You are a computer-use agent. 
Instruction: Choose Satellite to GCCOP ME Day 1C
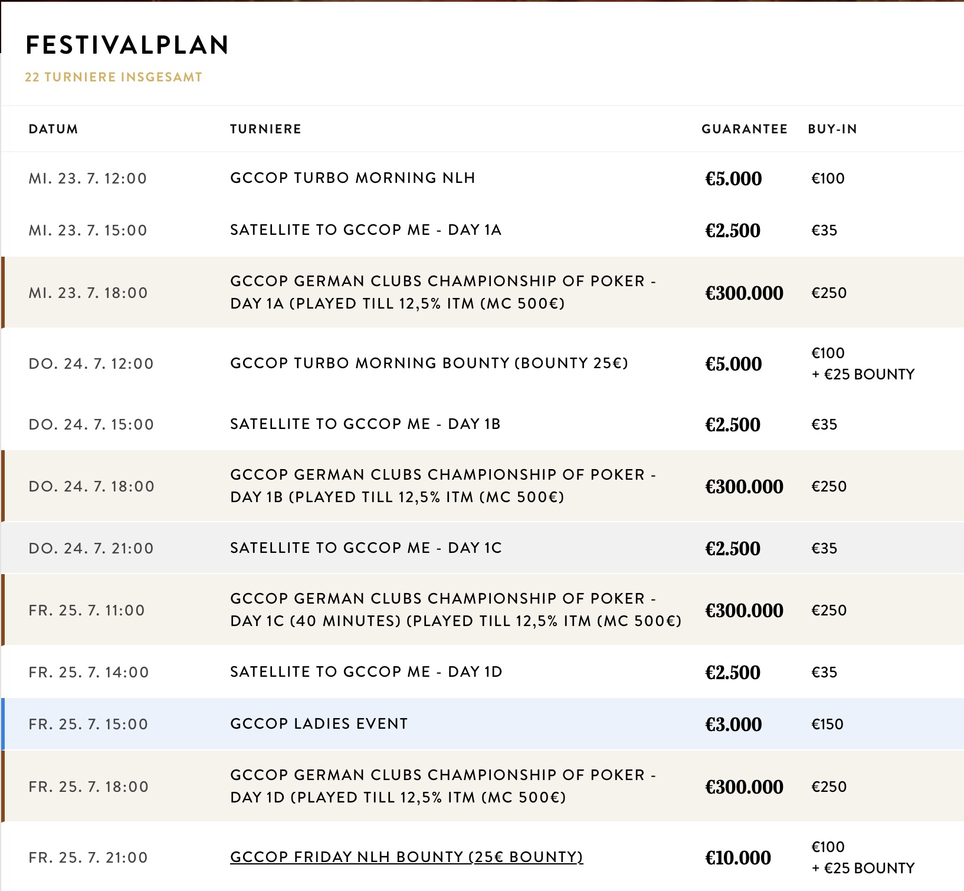[365, 548]
